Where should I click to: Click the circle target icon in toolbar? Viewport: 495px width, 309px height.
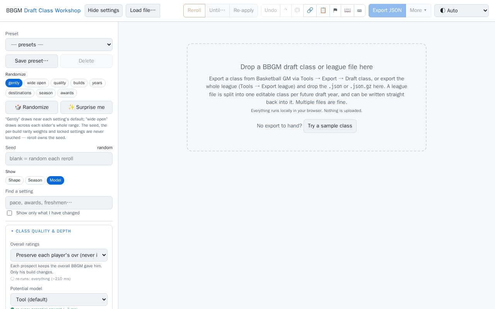297,10
